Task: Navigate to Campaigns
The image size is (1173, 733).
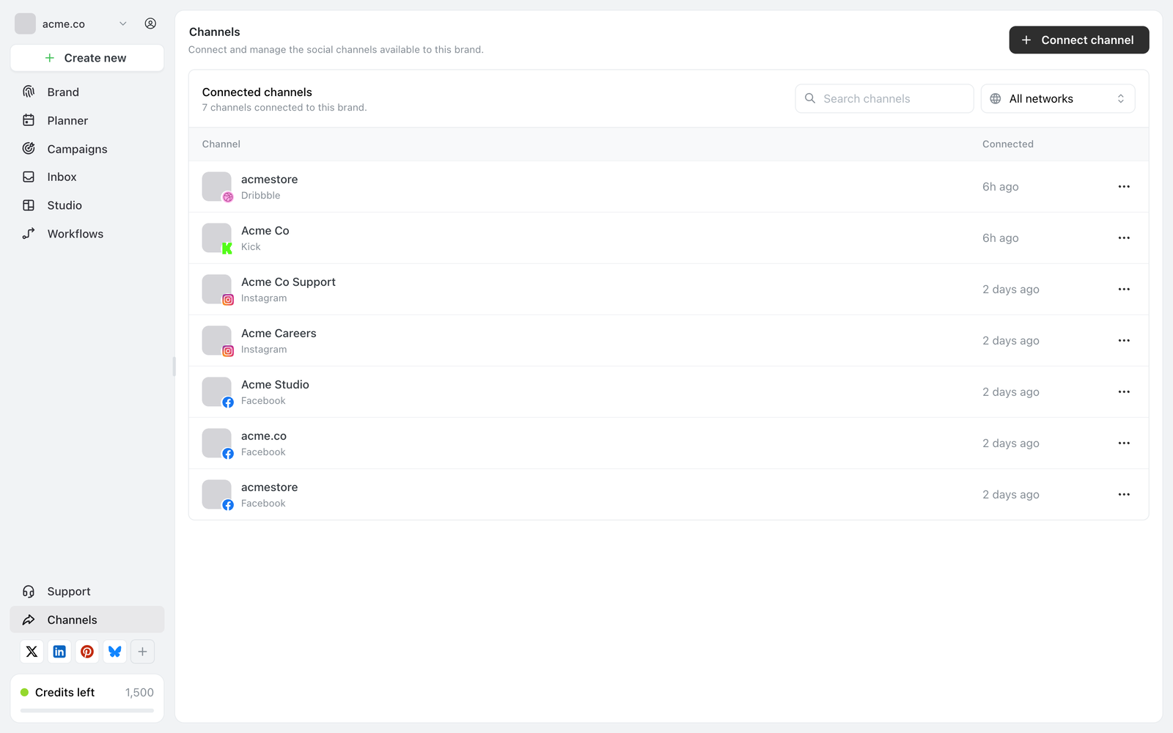Action: point(87,149)
